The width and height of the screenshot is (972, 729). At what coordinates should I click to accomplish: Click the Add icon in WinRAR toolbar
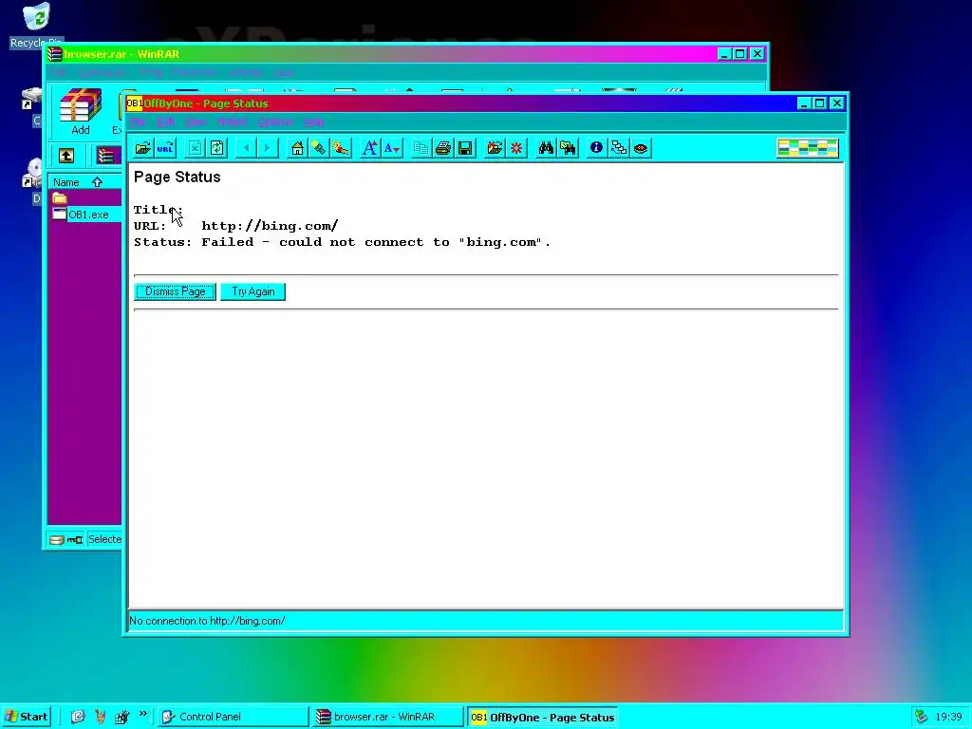81,112
